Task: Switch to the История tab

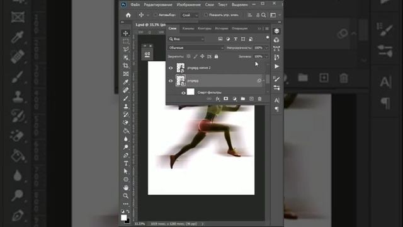Action: coord(221,28)
